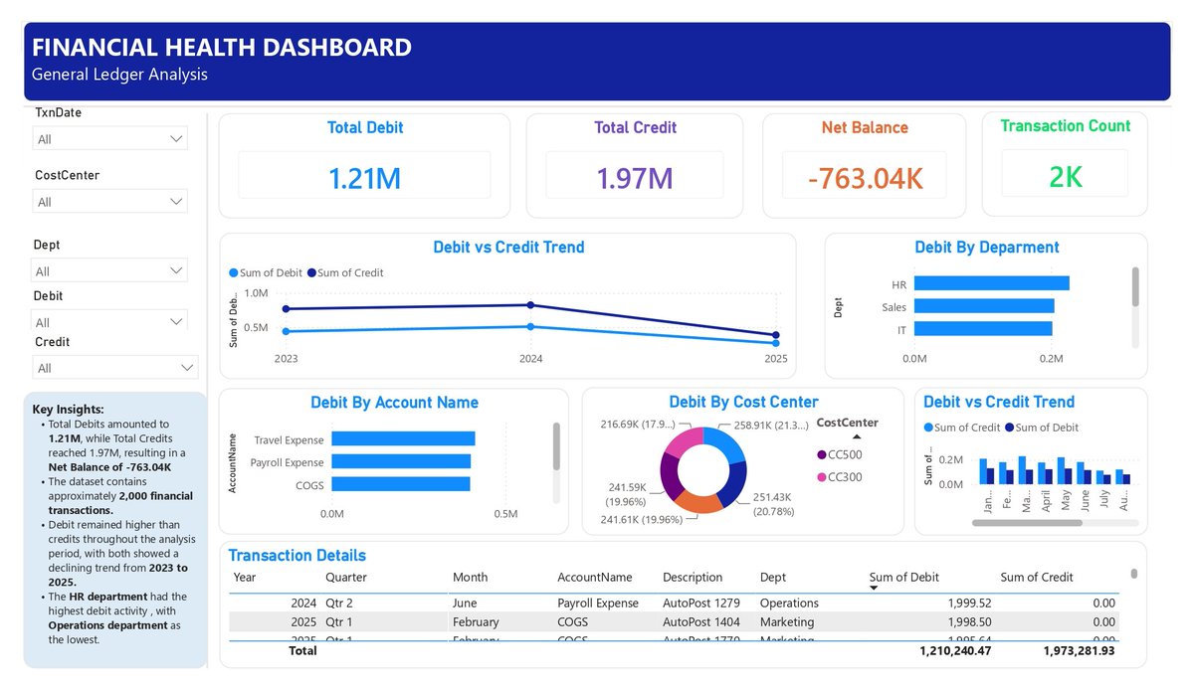Click the Debit By Department vertical scrollbar

pos(1135,286)
